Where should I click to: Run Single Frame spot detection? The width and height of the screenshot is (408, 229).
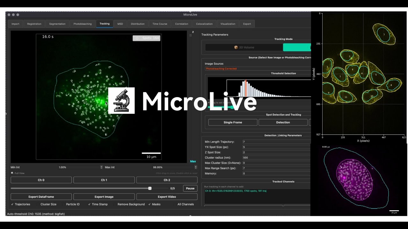point(233,122)
